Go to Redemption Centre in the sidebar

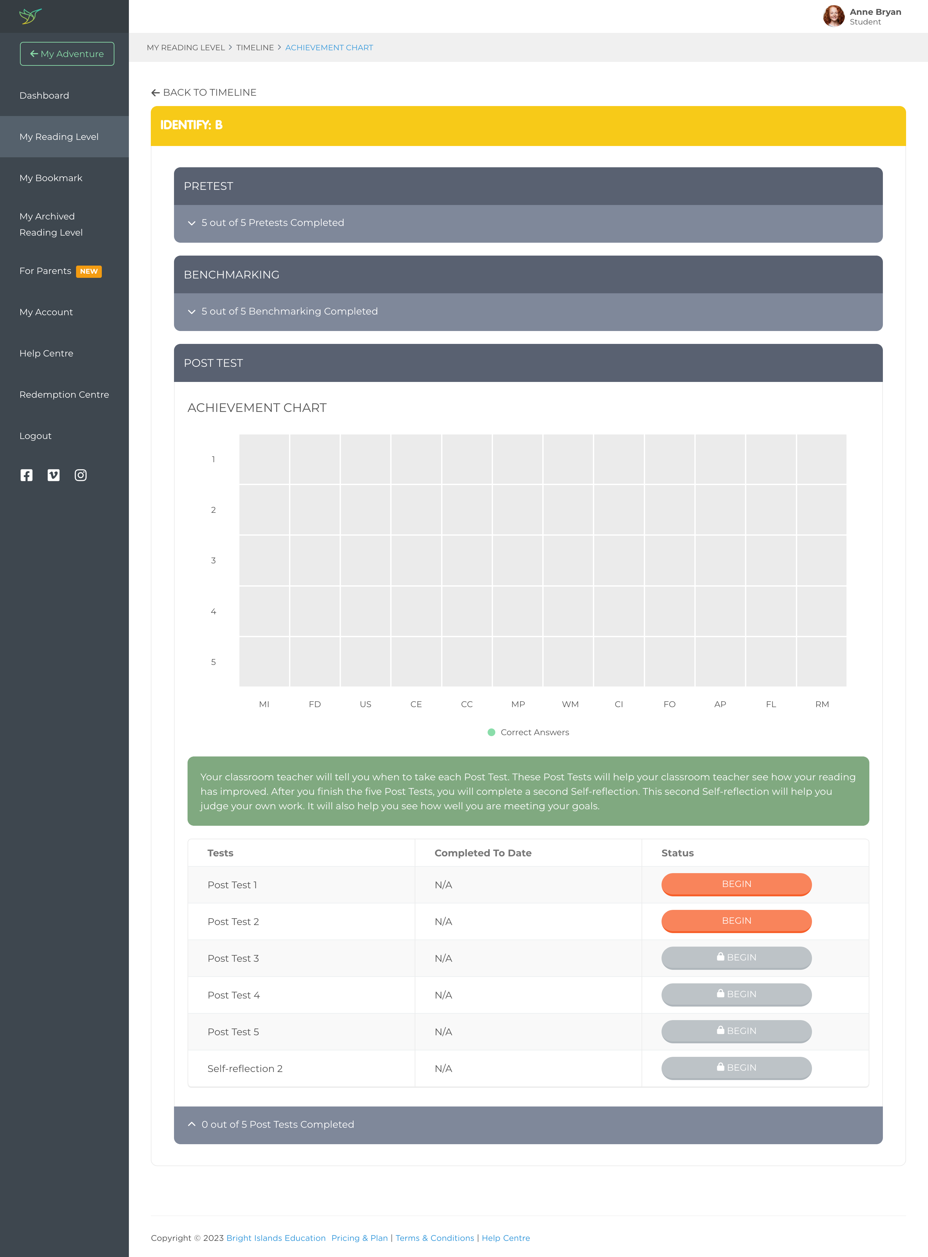(64, 395)
